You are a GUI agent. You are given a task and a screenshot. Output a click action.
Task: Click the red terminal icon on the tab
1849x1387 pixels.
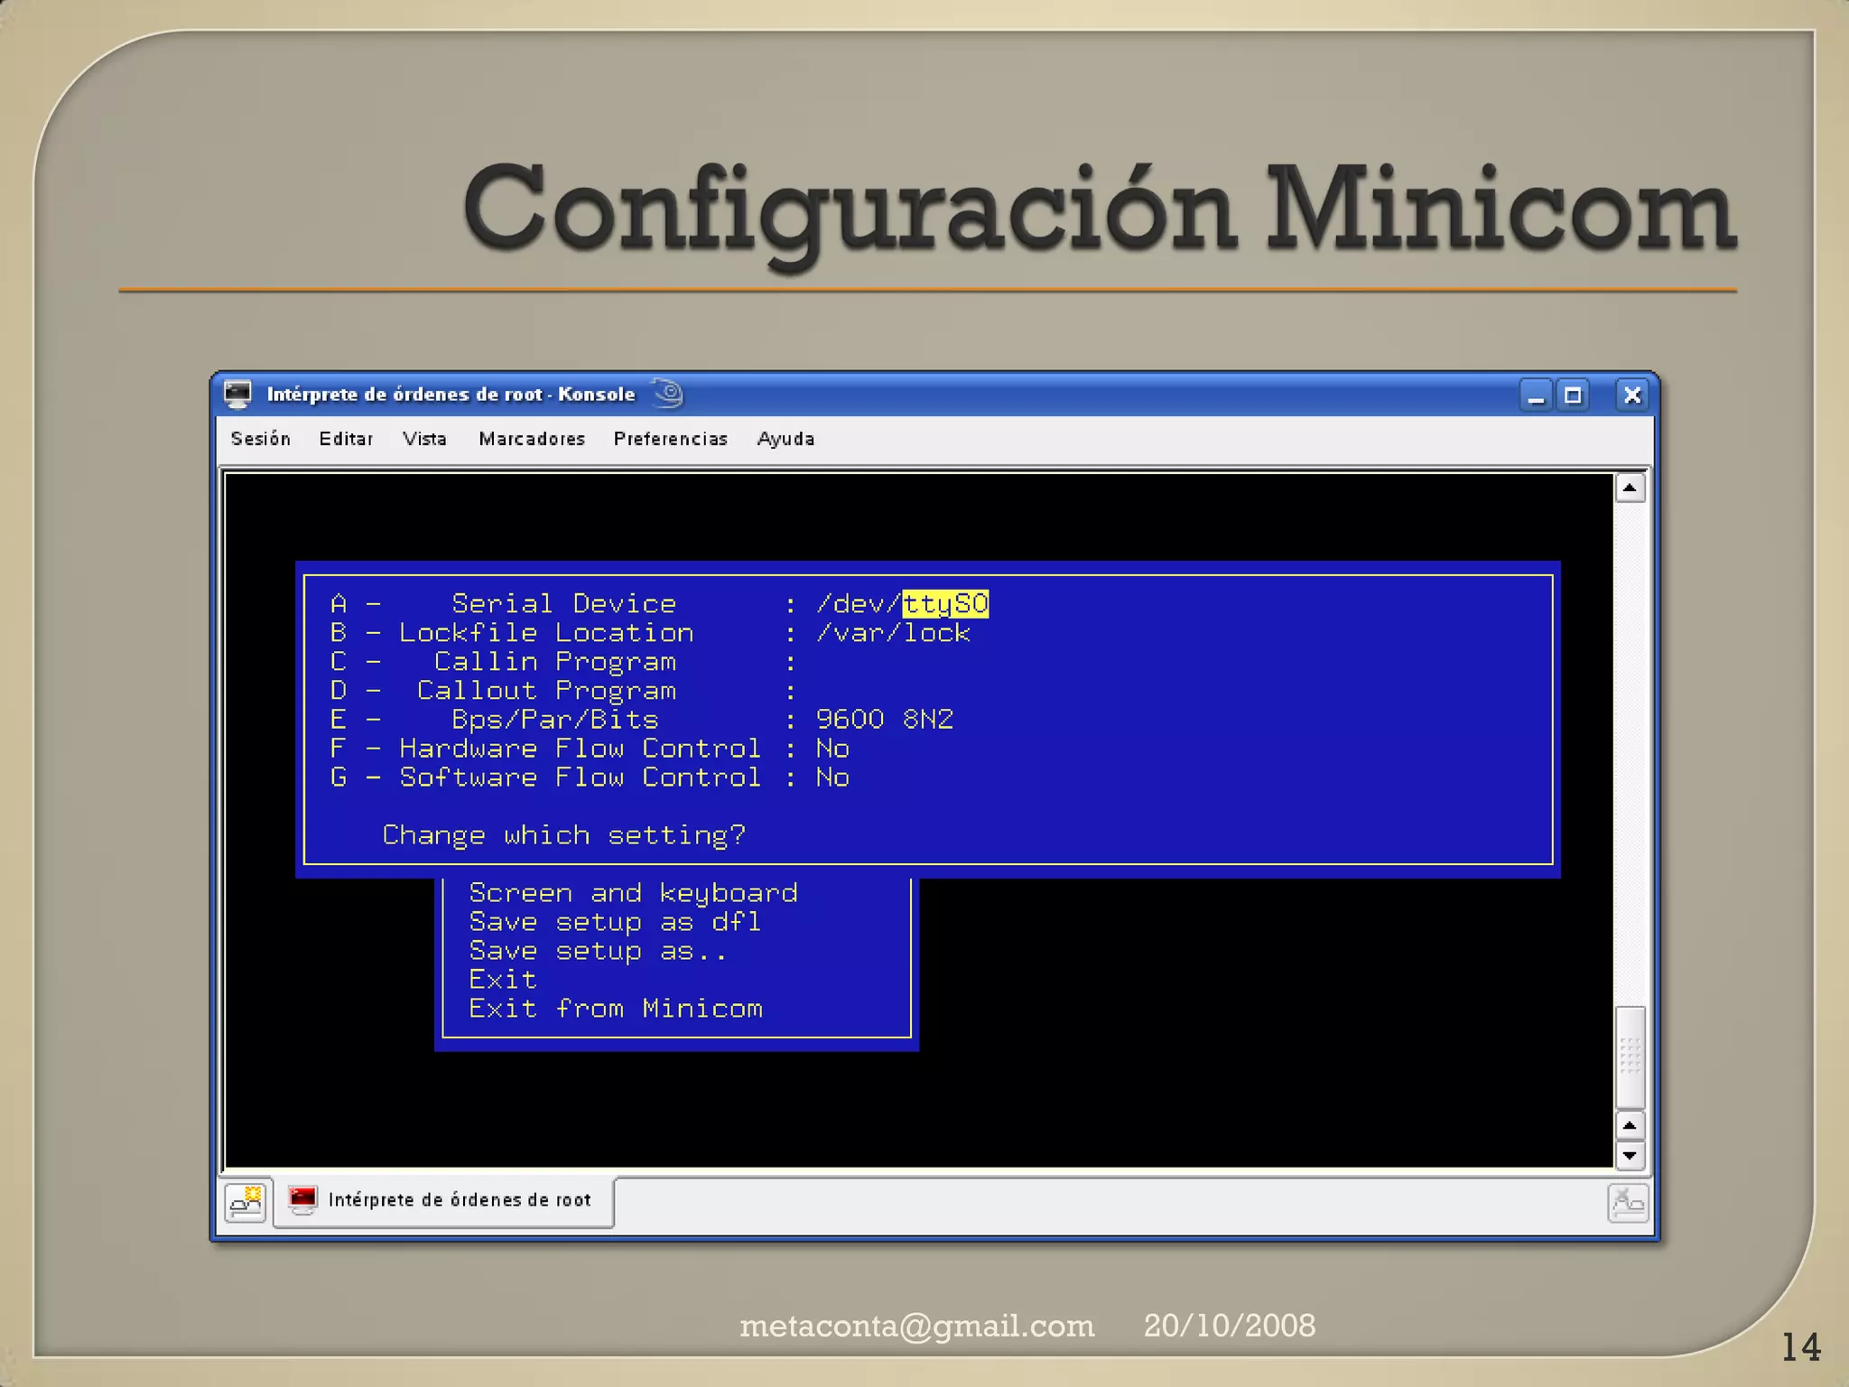tap(302, 1200)
